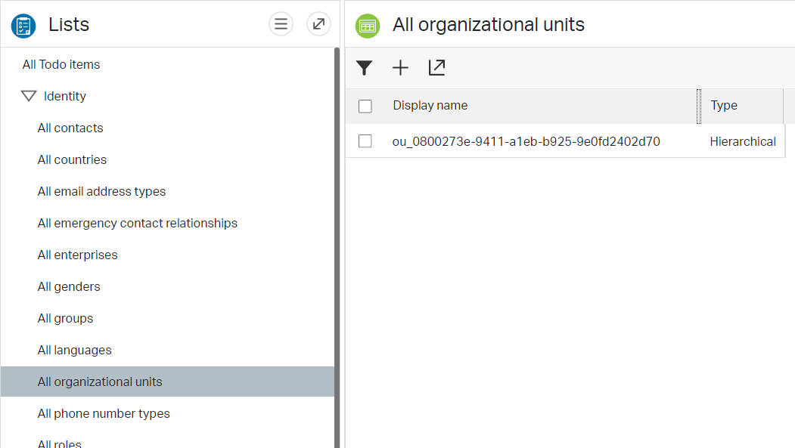
Task: Click the green organizational units table icon
Action: coord(368,26)
